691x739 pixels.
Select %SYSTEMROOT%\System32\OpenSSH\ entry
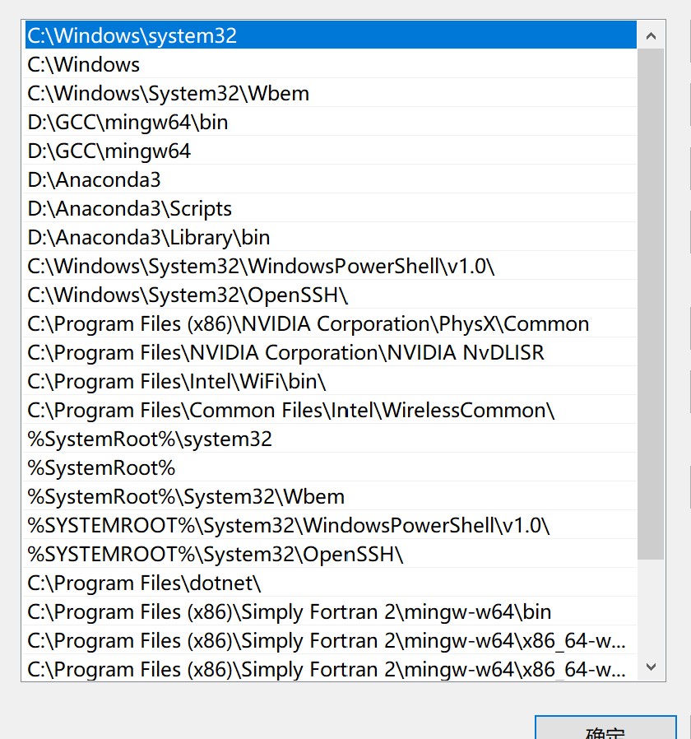(x=331, y=554)
